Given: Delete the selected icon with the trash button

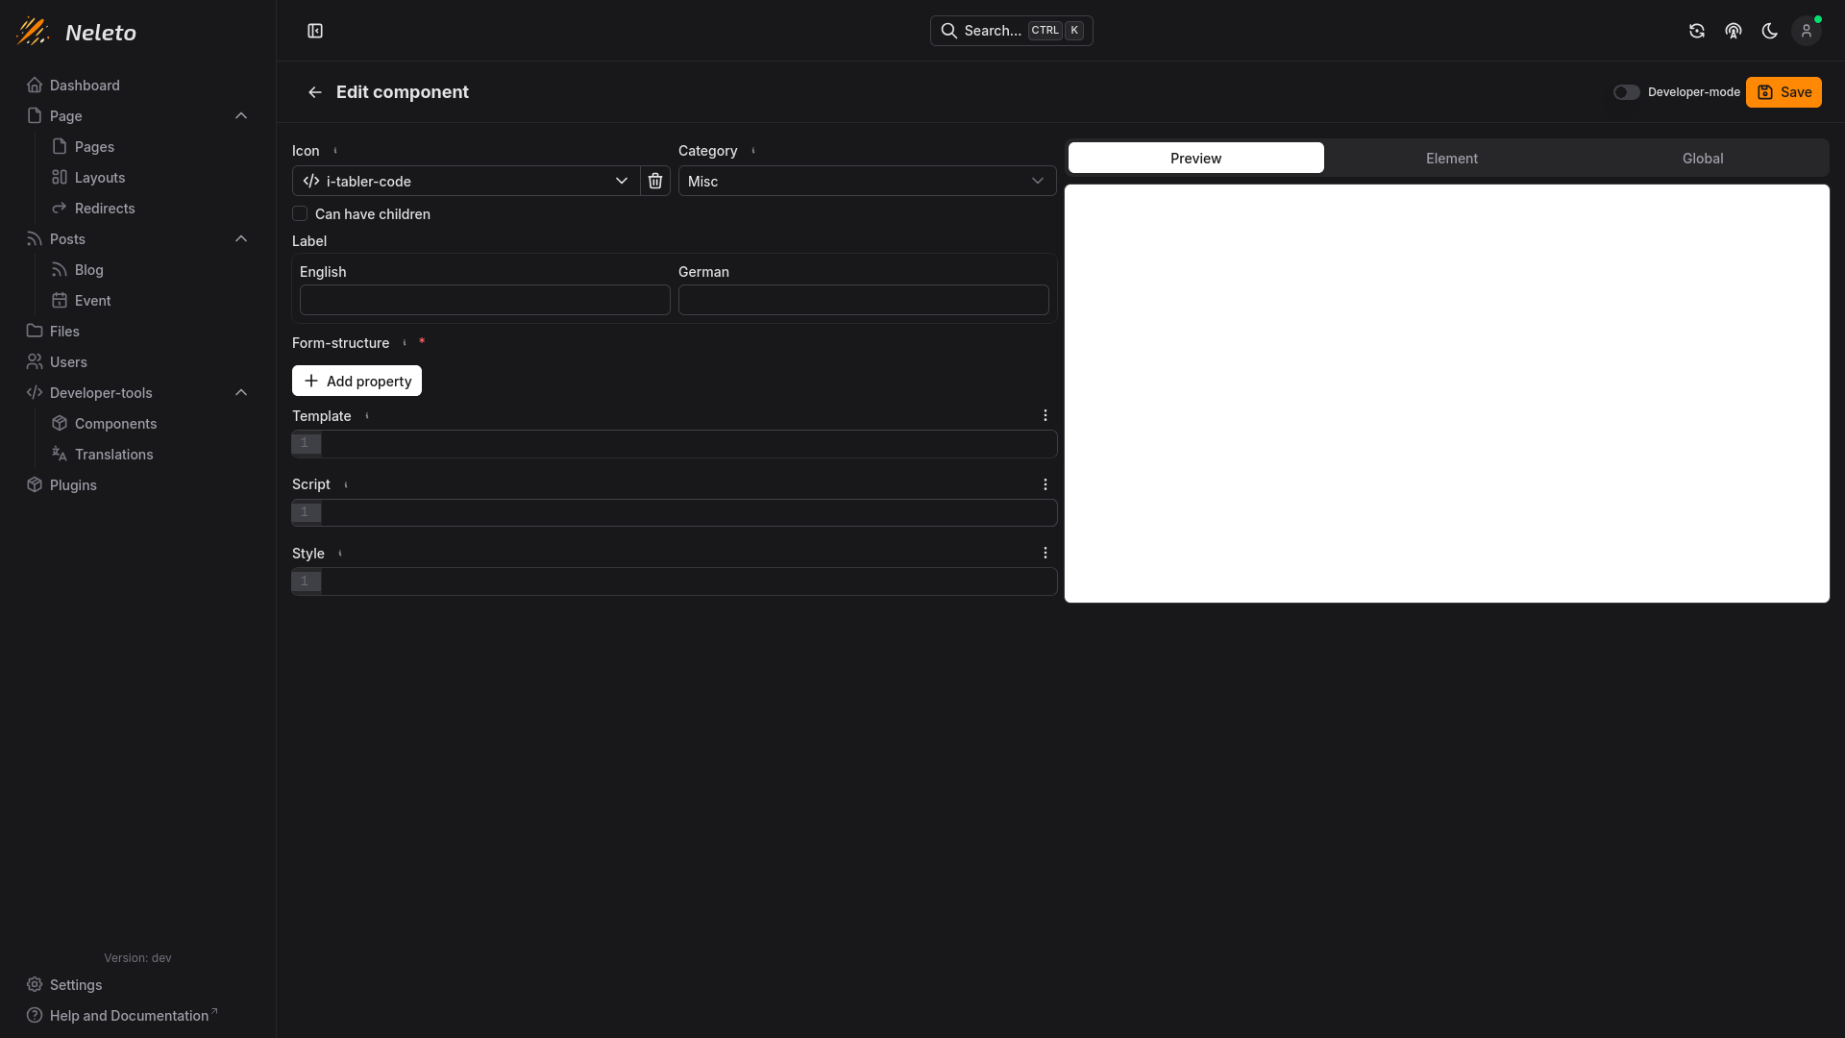Looking at the screenshot, I should pos(655,181).
